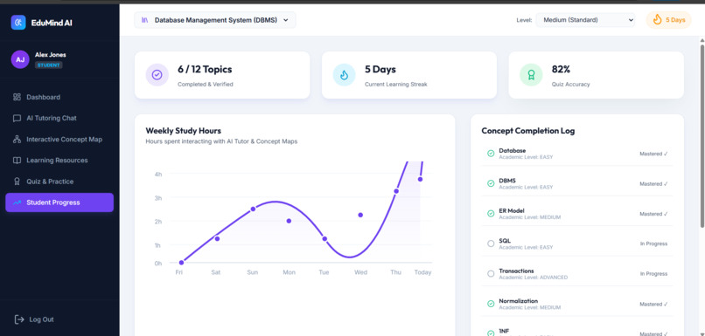Click the Today data point on chart
This screenshot has width=705, height=336.
pos(420,180)
